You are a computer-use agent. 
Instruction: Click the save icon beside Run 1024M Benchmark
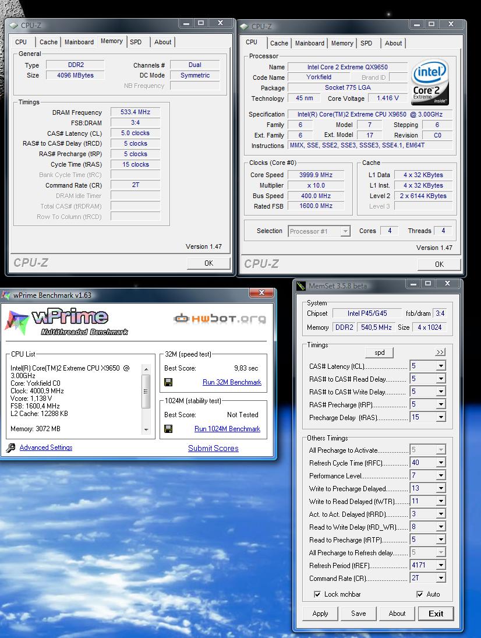coord(168,428)
